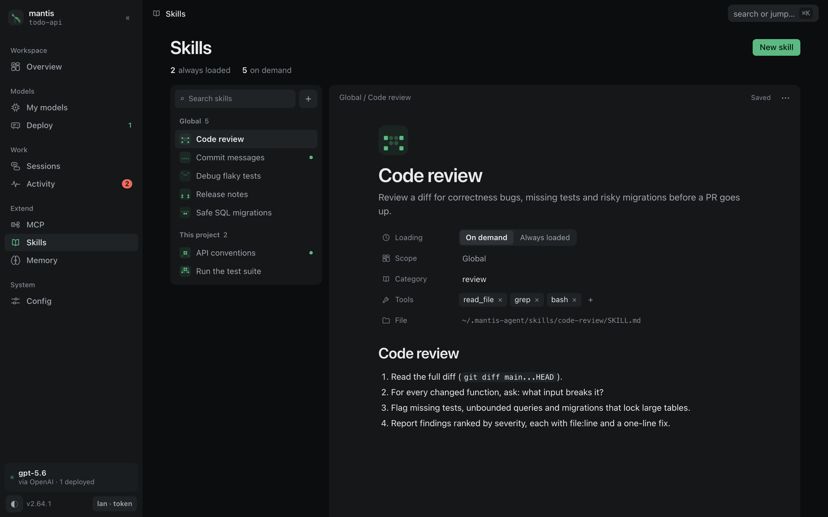Click the Deploy icon in sidebar

point(16,125)
